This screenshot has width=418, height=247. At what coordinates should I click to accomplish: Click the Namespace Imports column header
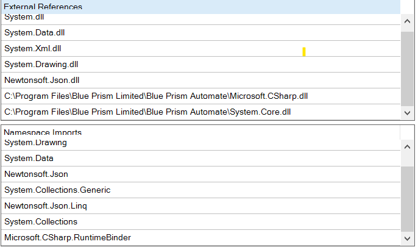(x=200, y=132)
